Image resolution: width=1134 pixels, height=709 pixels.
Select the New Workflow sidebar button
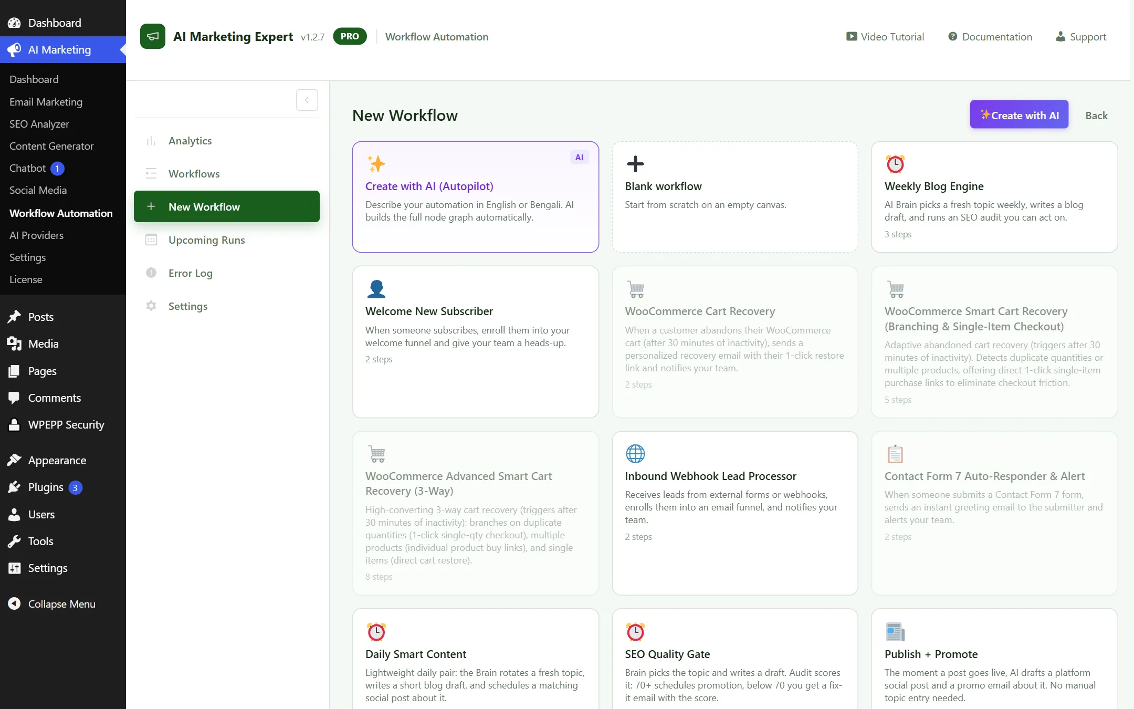point(227,206)
